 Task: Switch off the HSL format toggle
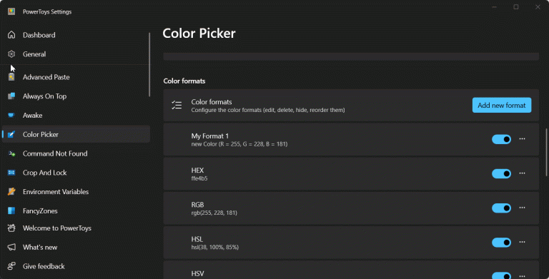(x=501, y=243)
